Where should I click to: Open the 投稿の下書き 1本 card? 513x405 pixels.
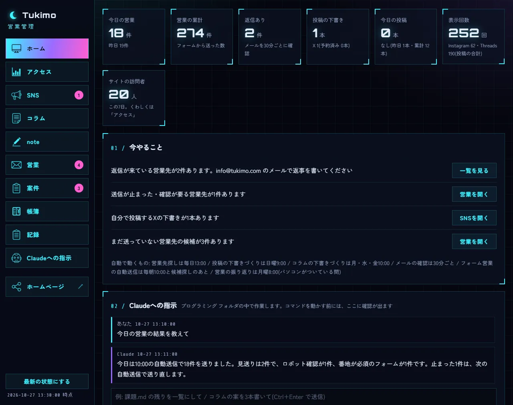[x=338, y=36]
